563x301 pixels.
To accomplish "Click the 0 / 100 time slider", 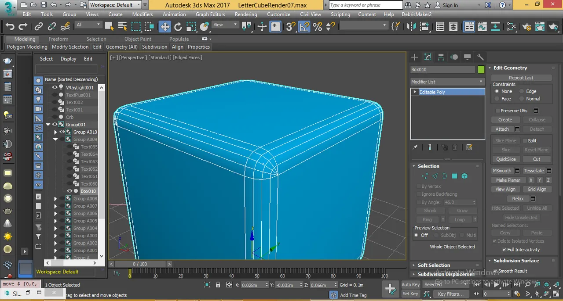I will pyautogui.click(x=140, y=264).
